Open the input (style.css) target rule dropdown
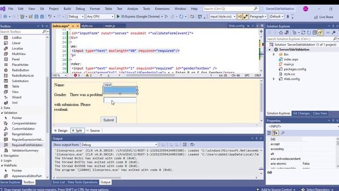The height and width of the screenshot is (191, 339). [x=222, y=16]
